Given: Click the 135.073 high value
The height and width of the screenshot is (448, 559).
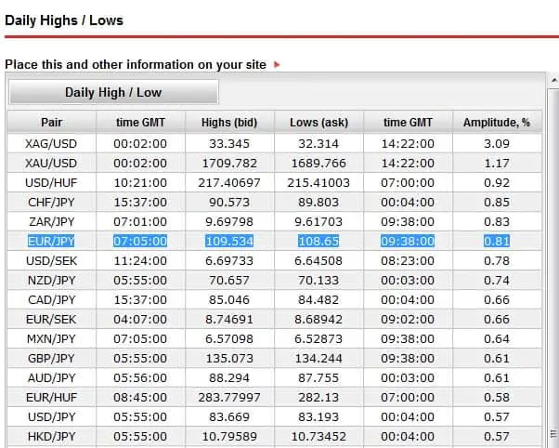Looking at the screenshot, I should (x=229, y=358).
